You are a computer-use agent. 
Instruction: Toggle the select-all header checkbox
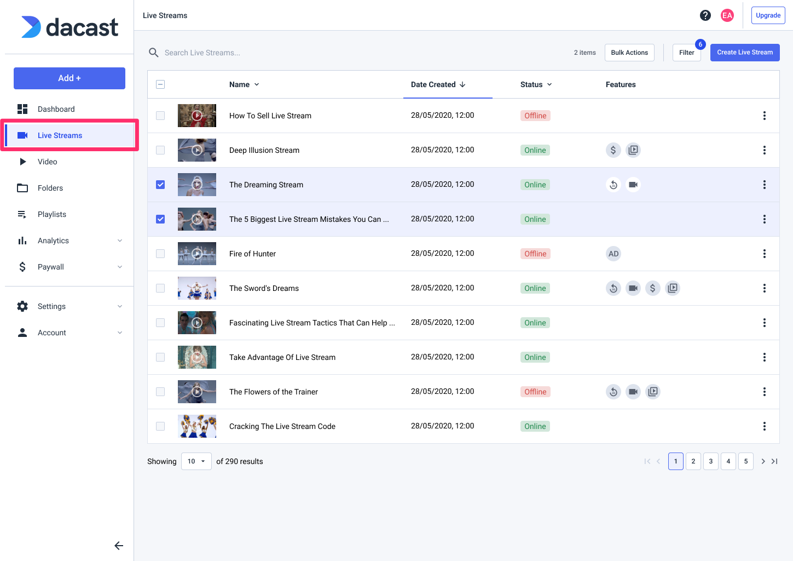[160, 84]
